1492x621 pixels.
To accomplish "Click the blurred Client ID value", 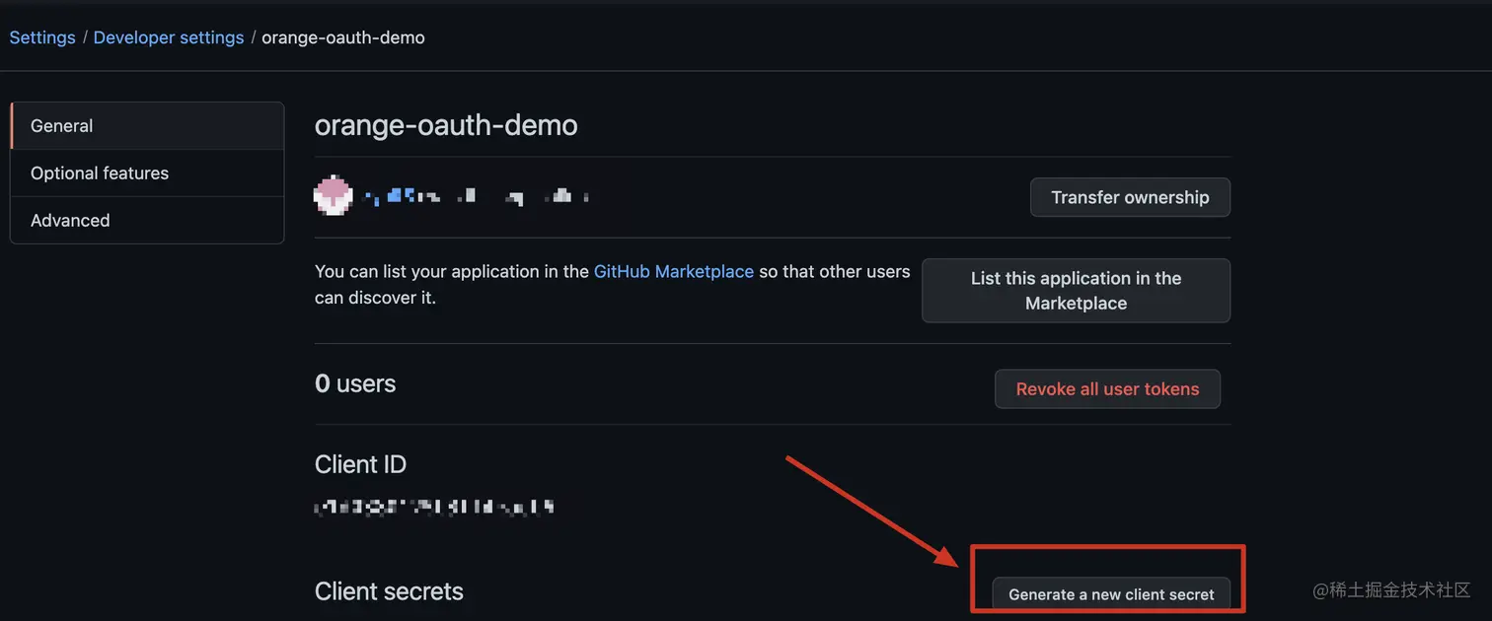I will pos(434,508).
